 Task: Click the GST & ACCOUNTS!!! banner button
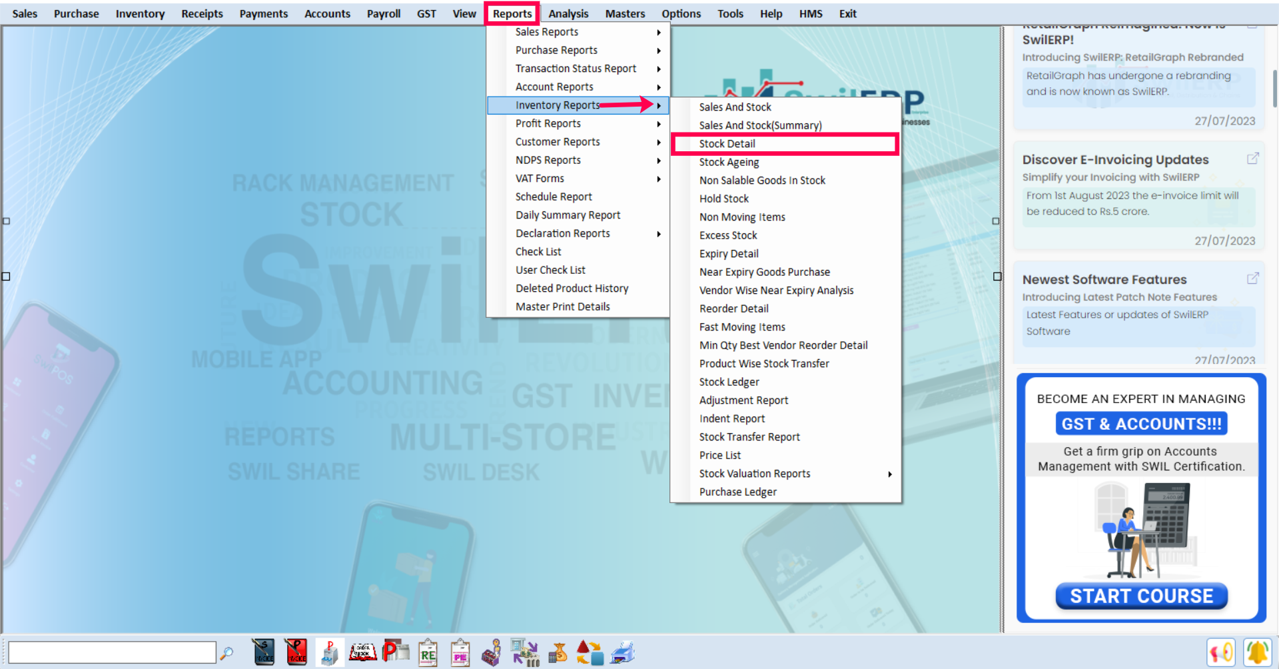[x=1141, y=424]
